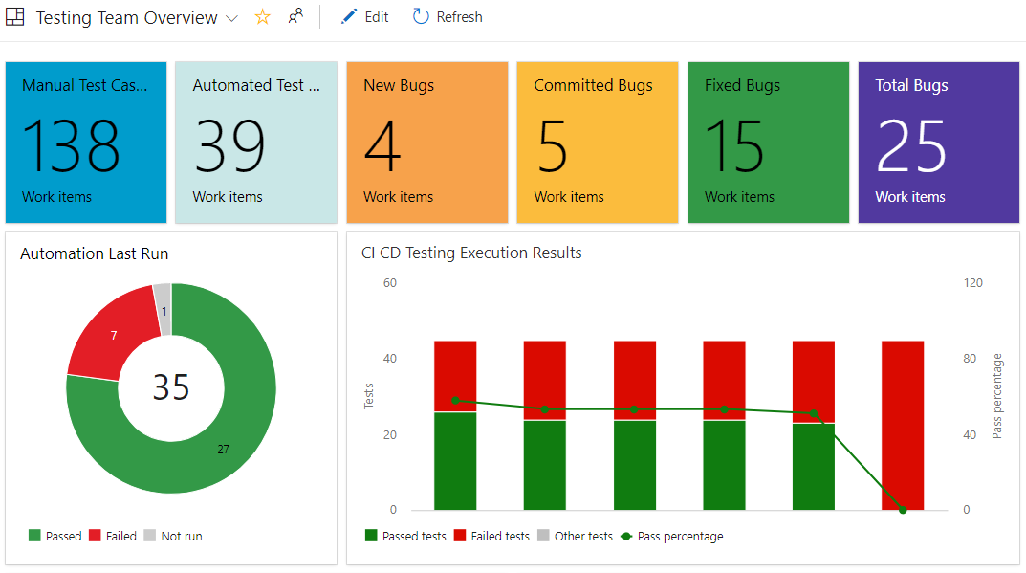Select the Committed Bugs tile

click(x=597, y=143)
